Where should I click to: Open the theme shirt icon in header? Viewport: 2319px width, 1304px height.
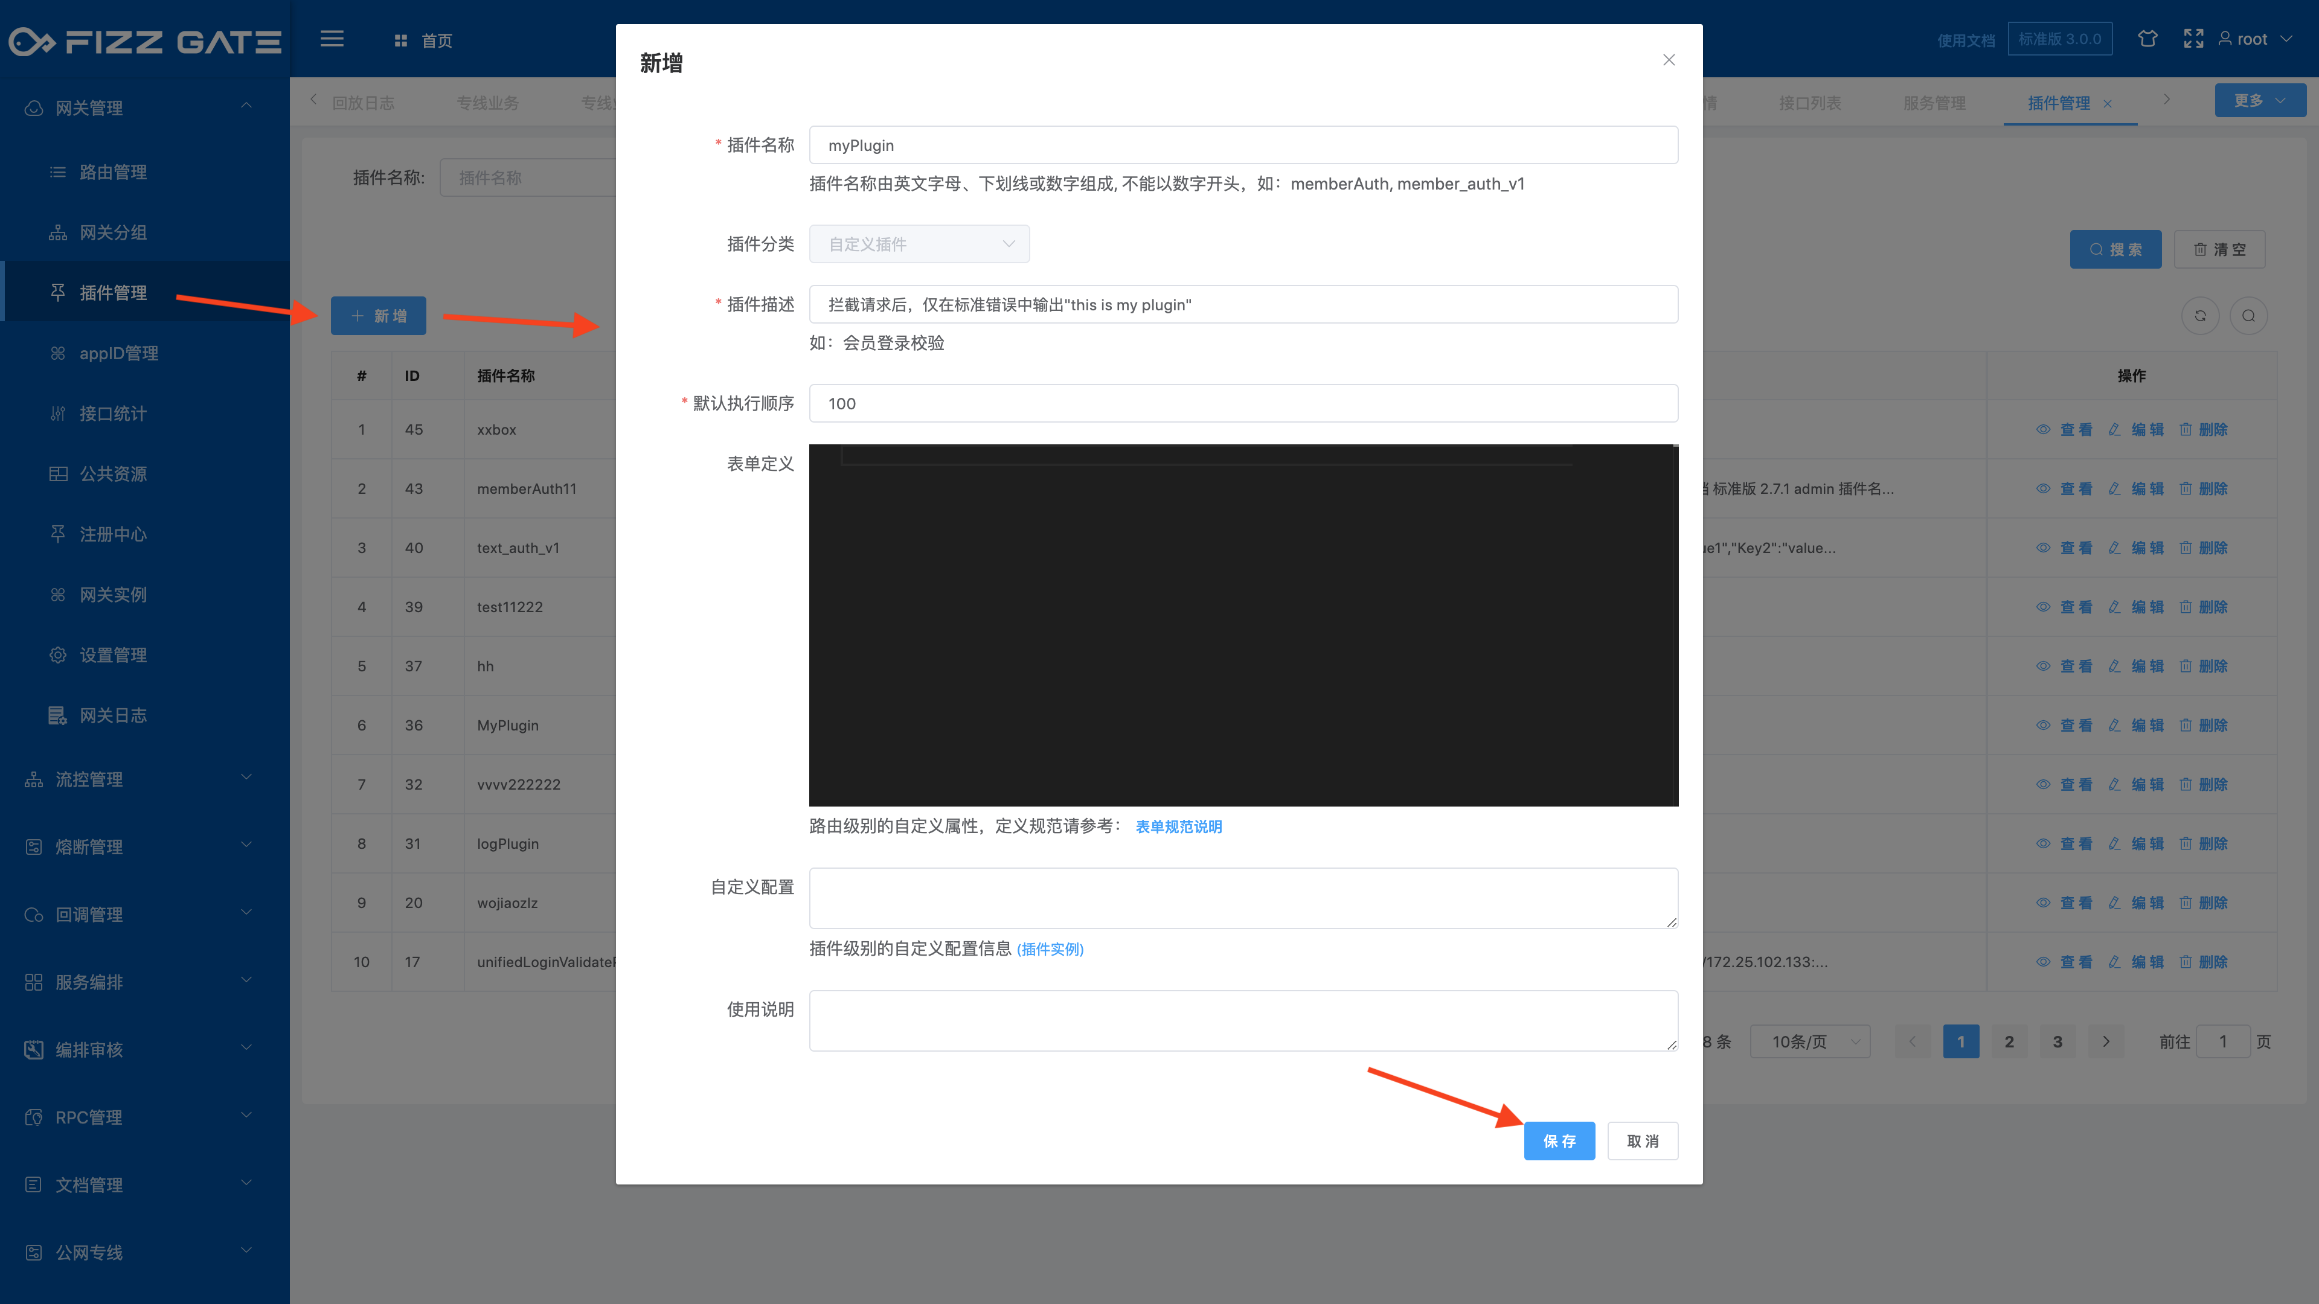click(2147, 39)
